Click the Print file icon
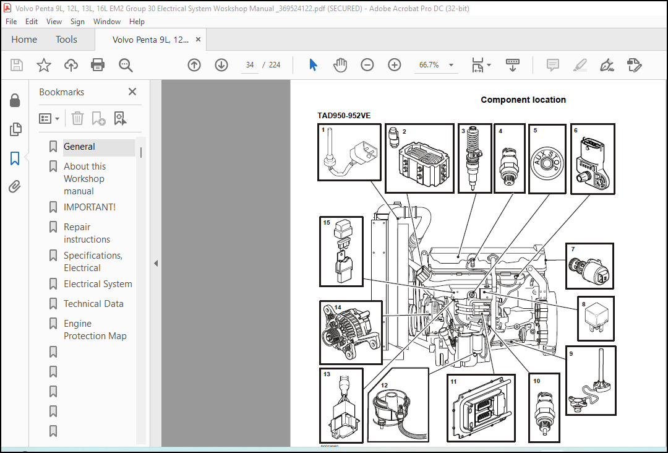This screenshot has width=668, height=453. coord(98,65)
